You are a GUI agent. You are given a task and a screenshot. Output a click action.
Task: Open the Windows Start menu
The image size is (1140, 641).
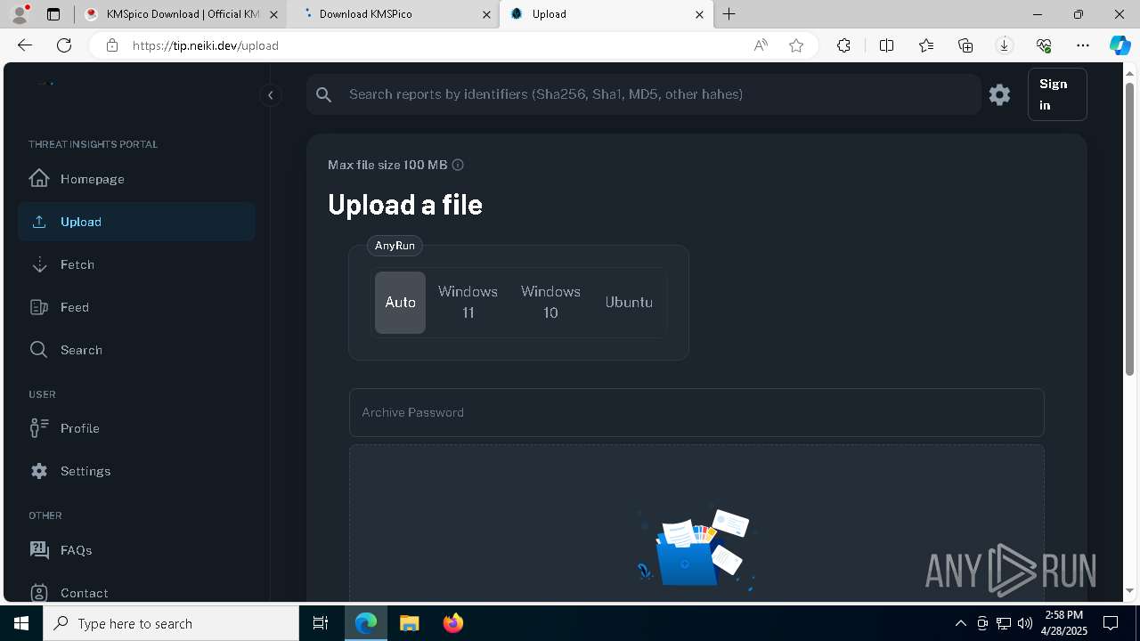21,623
